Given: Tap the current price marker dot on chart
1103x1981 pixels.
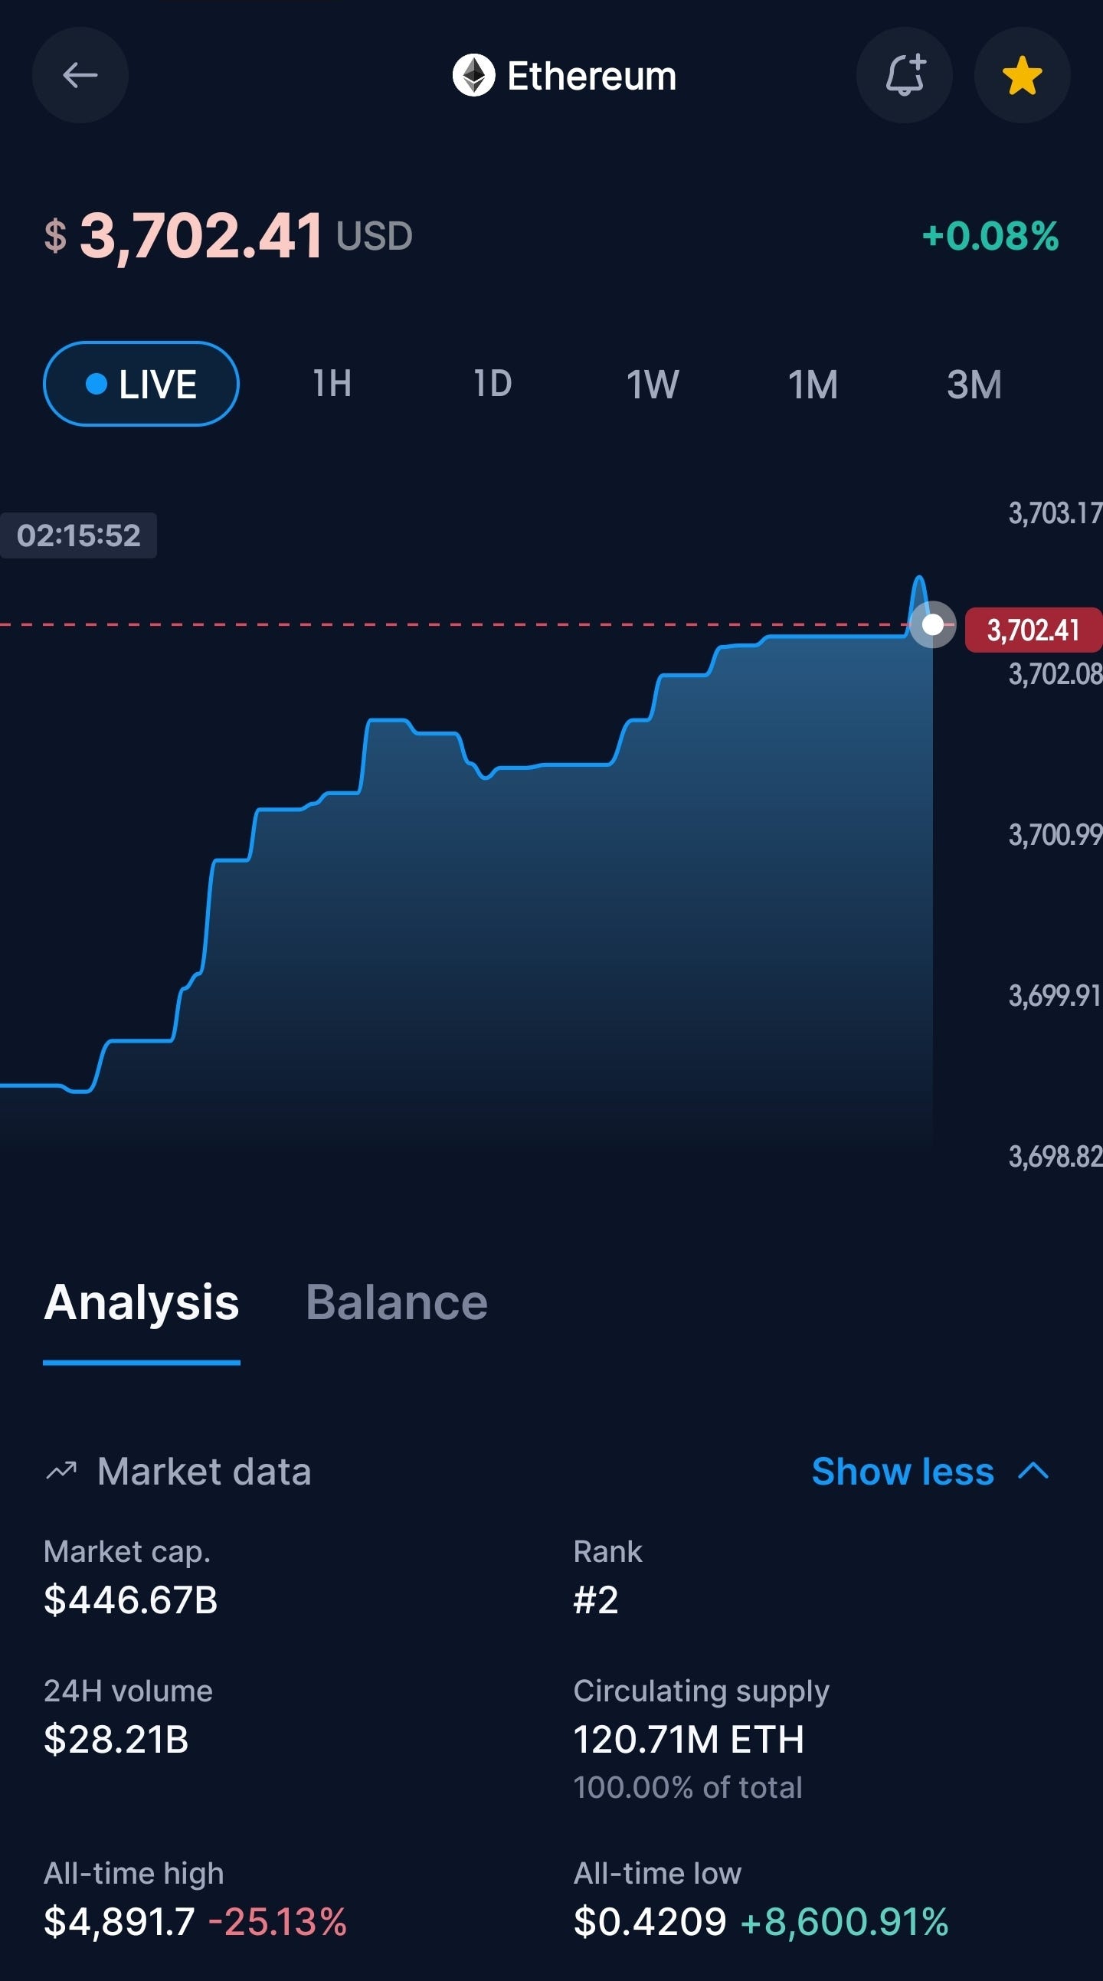Looking at the screenshot, I should pos(932,625).
